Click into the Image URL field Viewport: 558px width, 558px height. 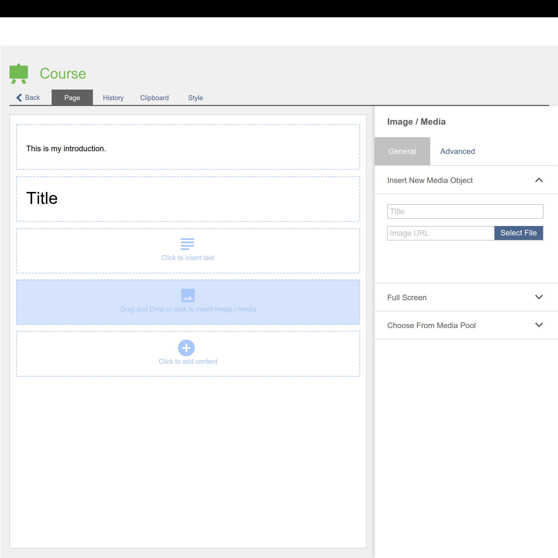point(441,233)
